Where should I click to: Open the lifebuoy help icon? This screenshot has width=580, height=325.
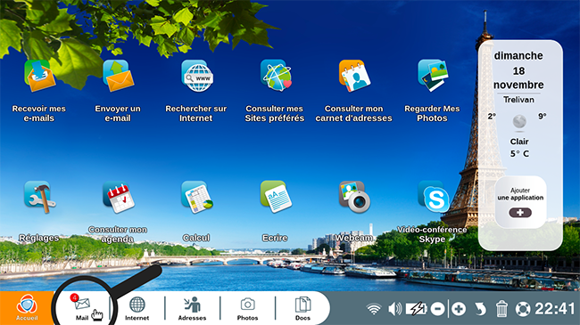tap(523, 309)
